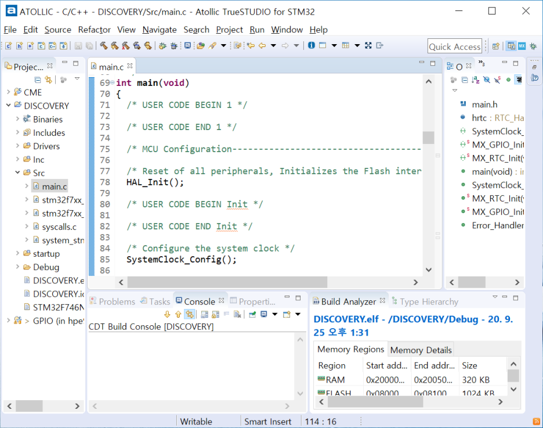Click the blue information toolbar icon
Screen dimensions: 543x428
tap(312, 45)
